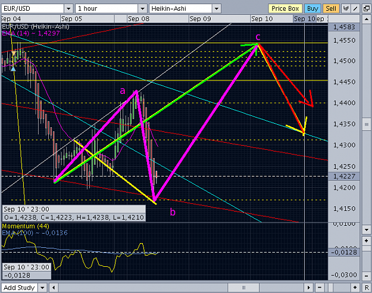Click horizontal scroll right arrow
372x293 pixels.
pos(308,288)
